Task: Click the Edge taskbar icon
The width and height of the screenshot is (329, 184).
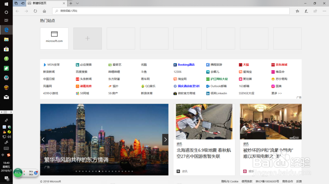Action: pos(6,30)
